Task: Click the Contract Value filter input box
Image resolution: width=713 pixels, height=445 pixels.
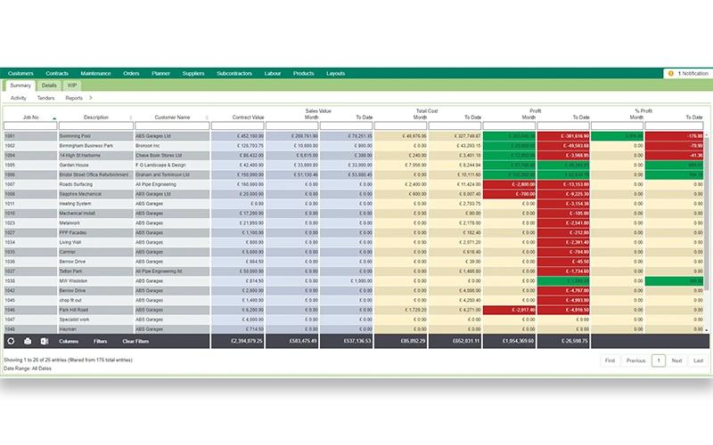Action: [x=237, y=125]
